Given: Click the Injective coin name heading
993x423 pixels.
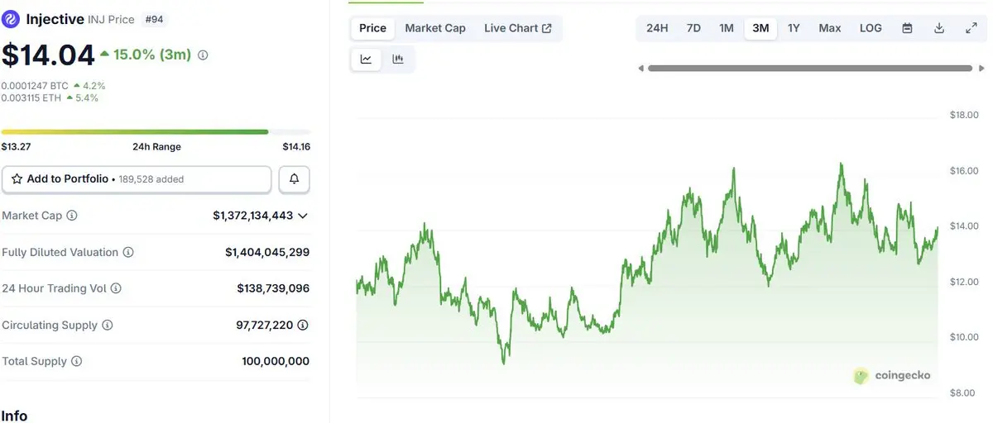Looking at the screenshot, I should pos(55,19).
